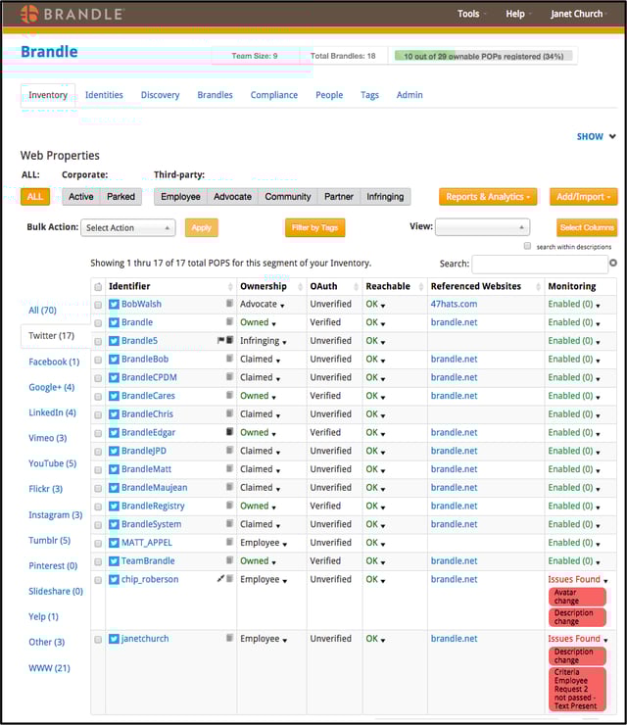Viewport: 627px width, 725px height.
Task: Open the Help menu in header
Action: [518, 14]
